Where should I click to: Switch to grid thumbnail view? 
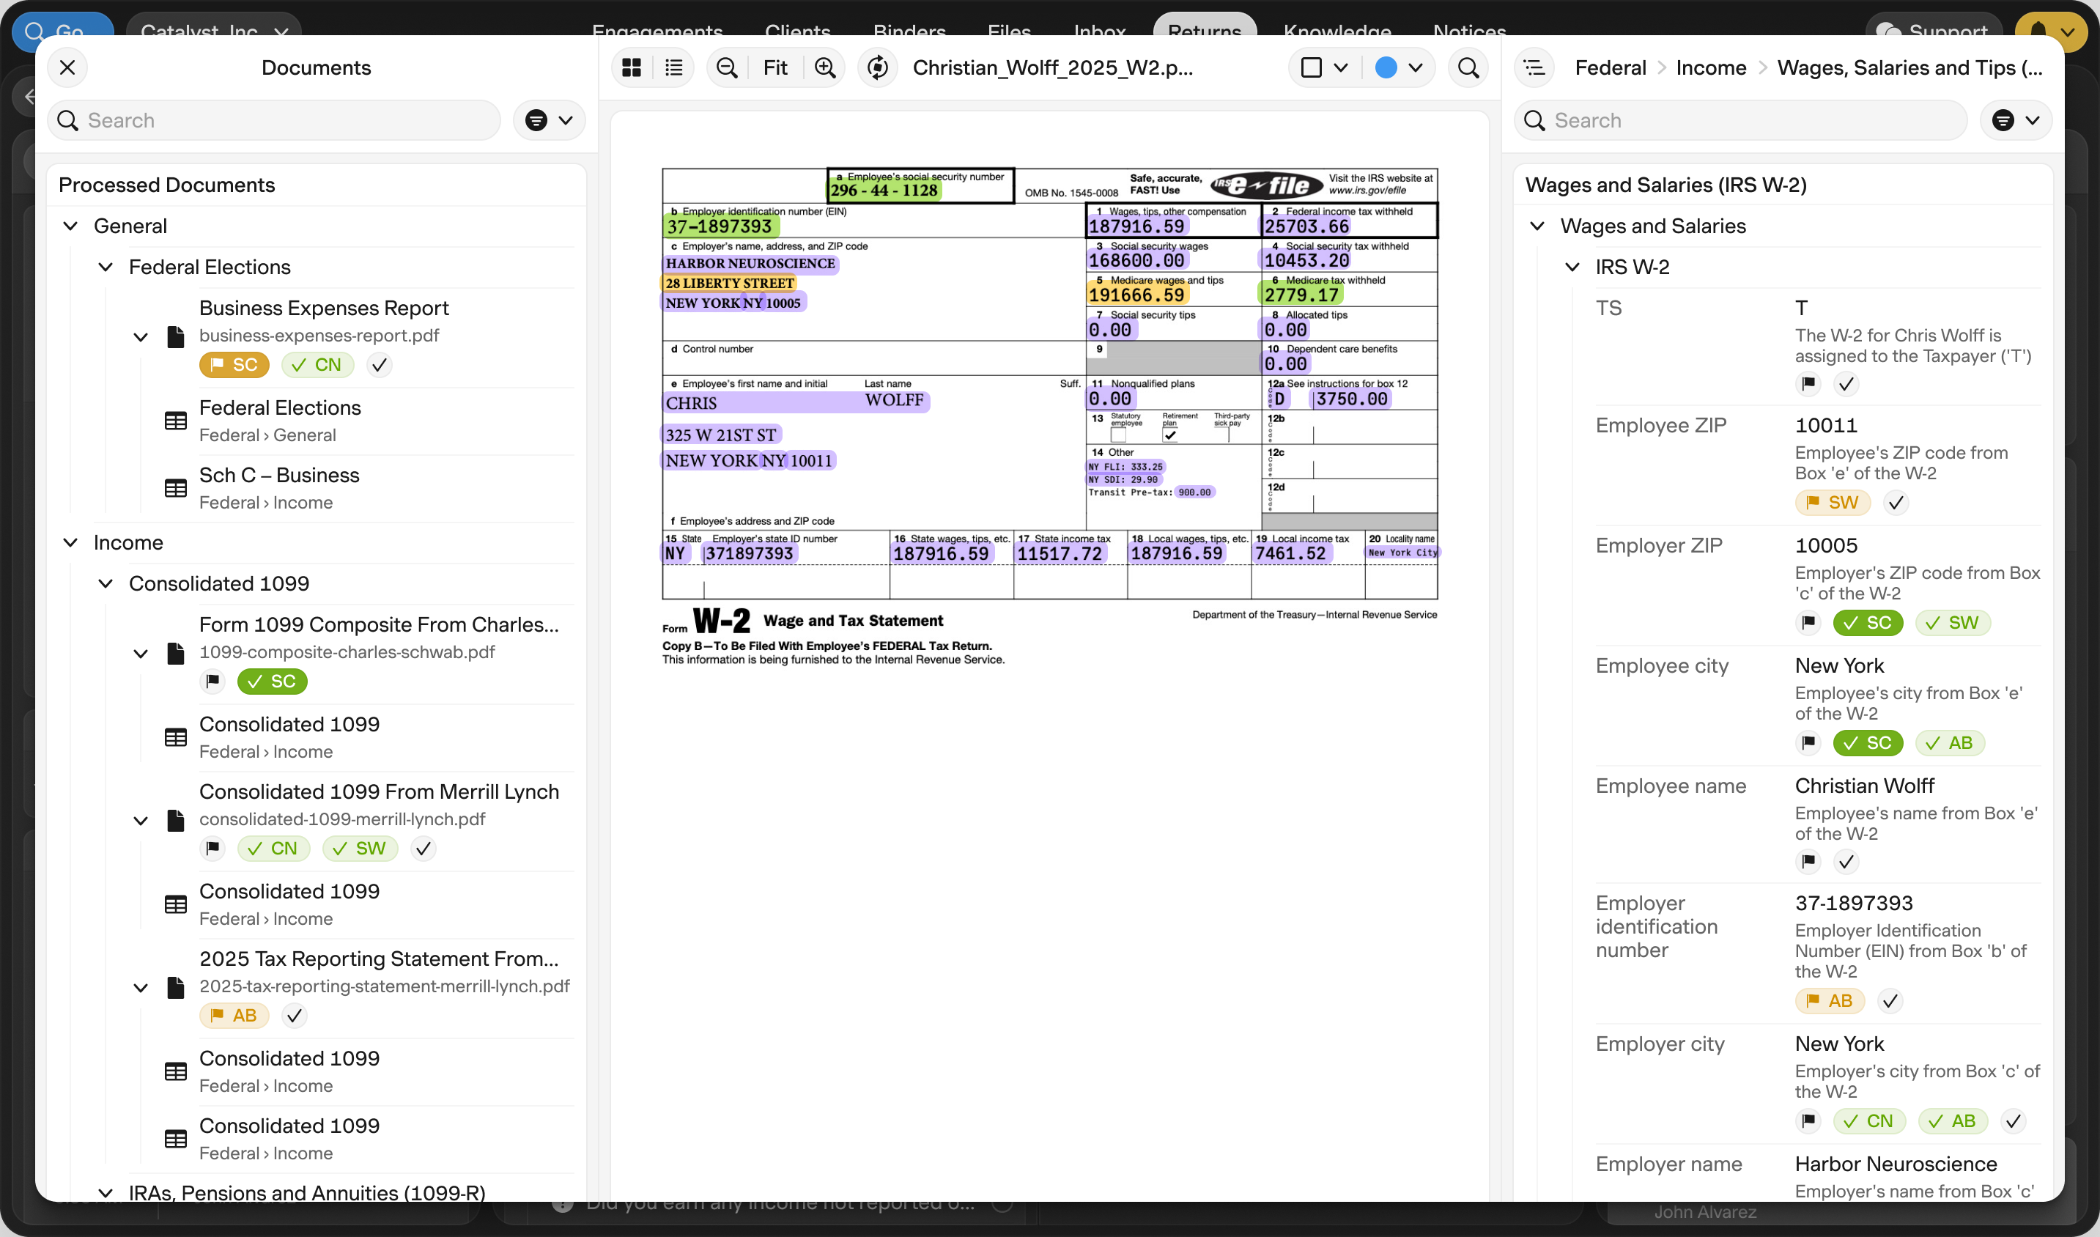pyautogui.click(x=632, y=67)
